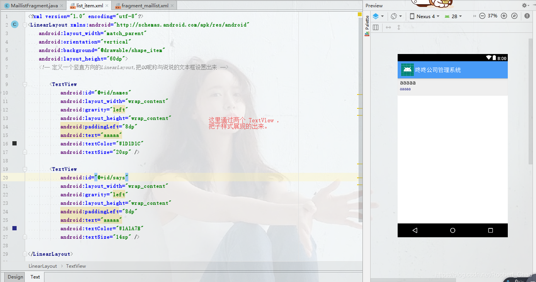536x282 pixels.
Task: Collapse the fold marker at line 17
Action: 25,152
